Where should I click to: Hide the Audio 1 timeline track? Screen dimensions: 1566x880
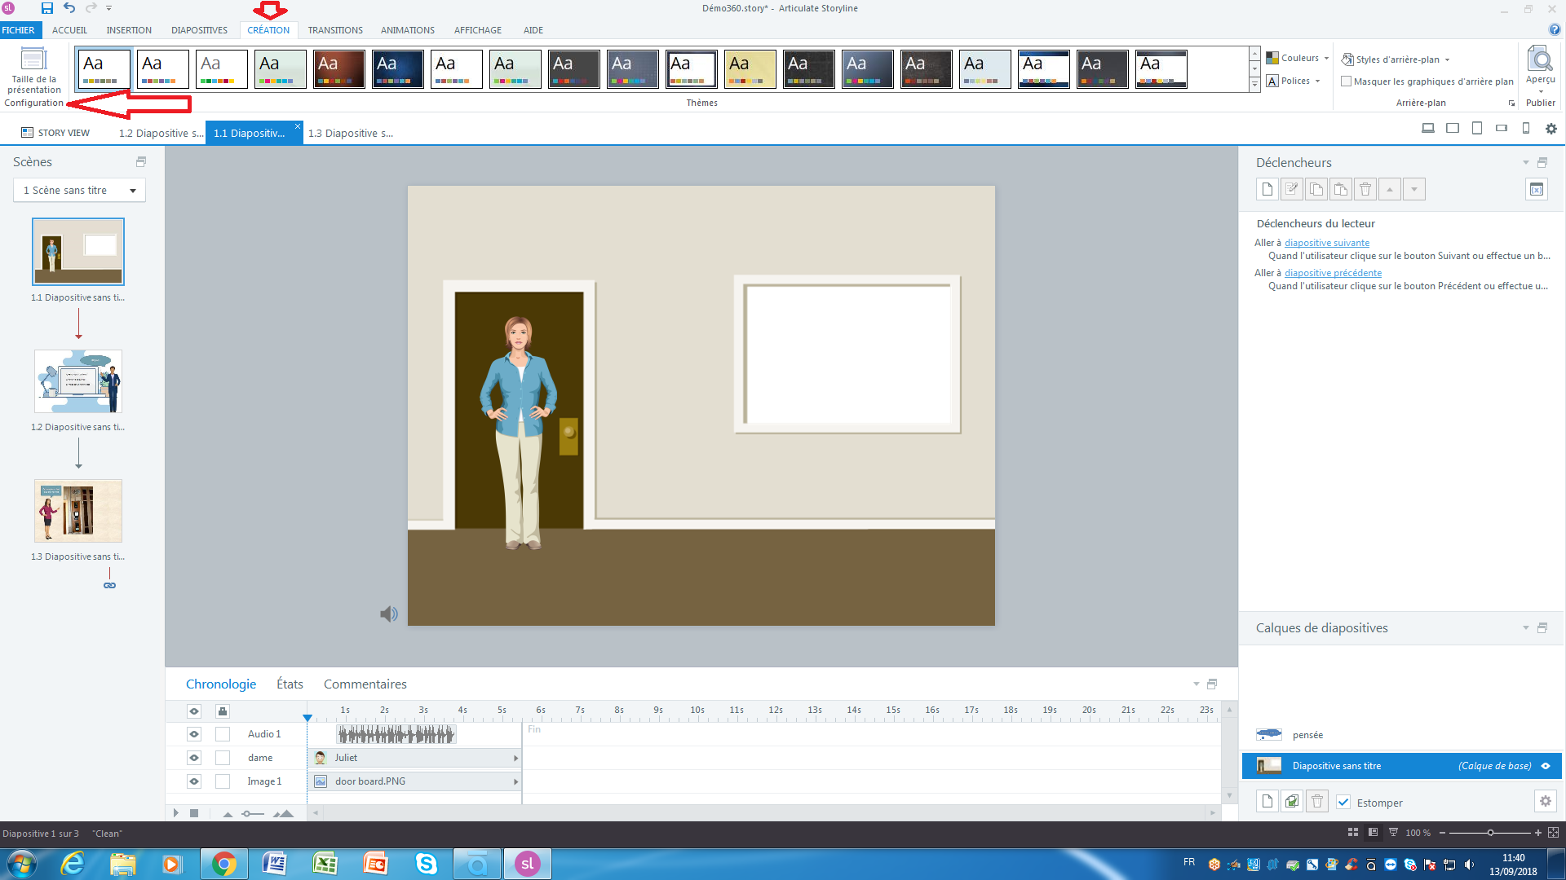[x=194, y=734]
